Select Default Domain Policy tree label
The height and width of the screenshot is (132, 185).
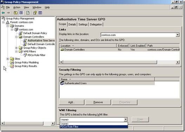35,33
